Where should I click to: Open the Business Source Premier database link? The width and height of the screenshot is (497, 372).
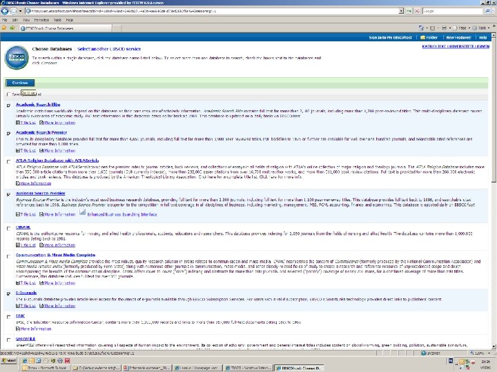pos(40,194)
